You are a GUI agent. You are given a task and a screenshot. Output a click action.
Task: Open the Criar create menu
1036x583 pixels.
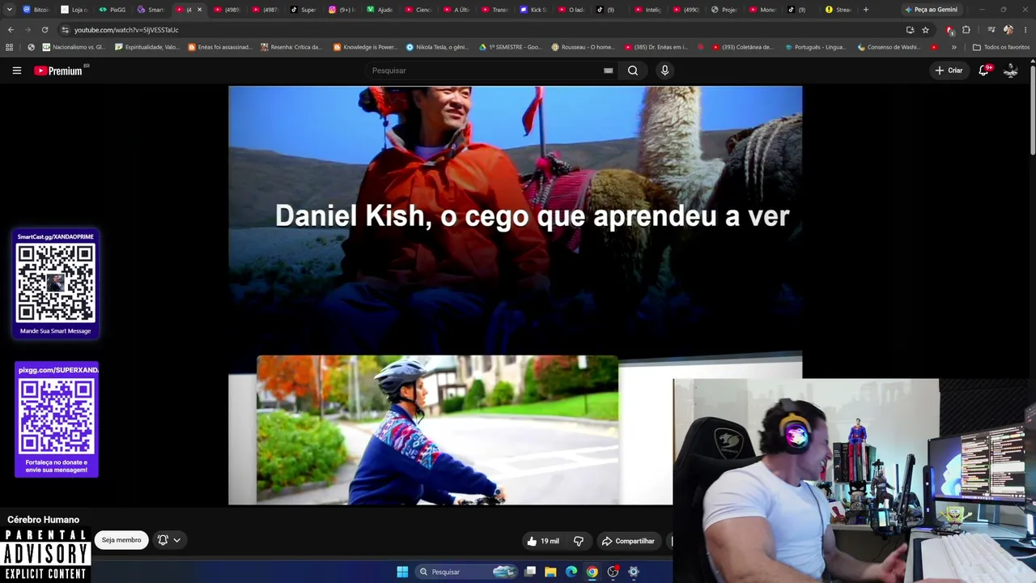(949, 70)
